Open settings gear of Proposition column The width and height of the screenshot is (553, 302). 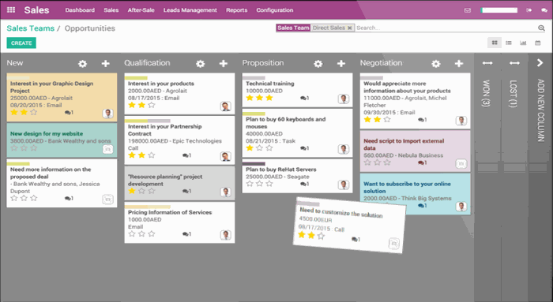318,64
